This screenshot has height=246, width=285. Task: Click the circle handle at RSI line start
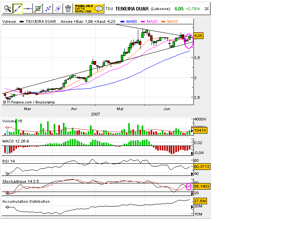point(7,174)
